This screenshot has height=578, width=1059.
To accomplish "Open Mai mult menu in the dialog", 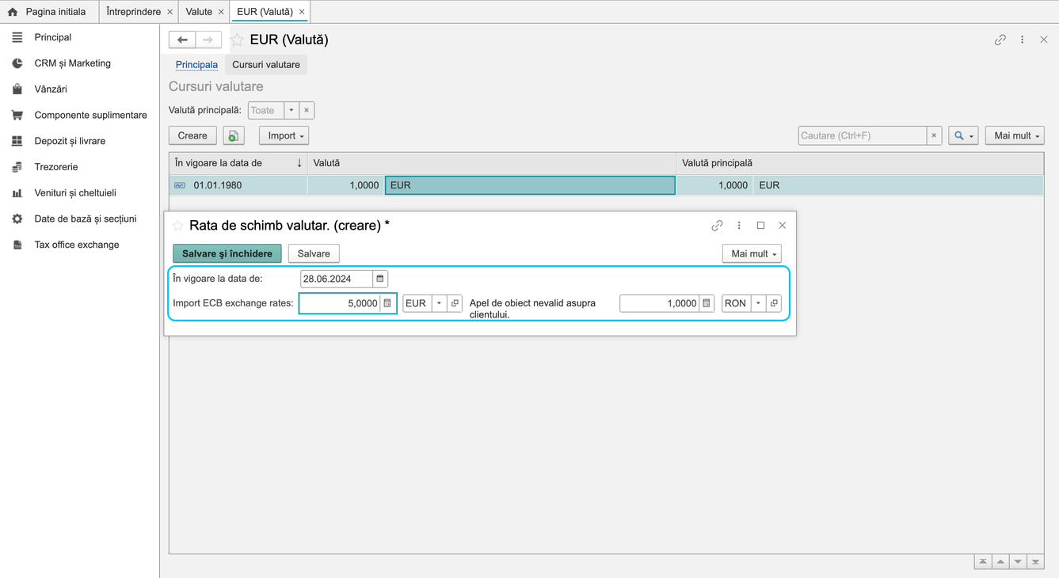I will 752,253.
